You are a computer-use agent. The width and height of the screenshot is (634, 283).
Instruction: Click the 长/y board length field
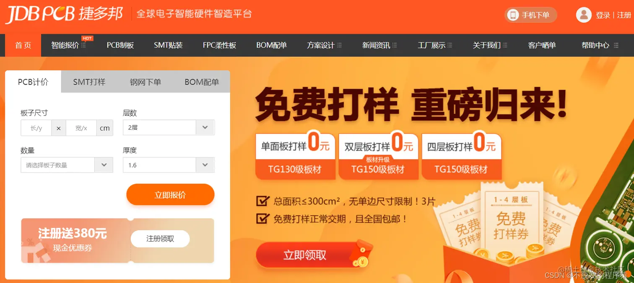point(36,128)
